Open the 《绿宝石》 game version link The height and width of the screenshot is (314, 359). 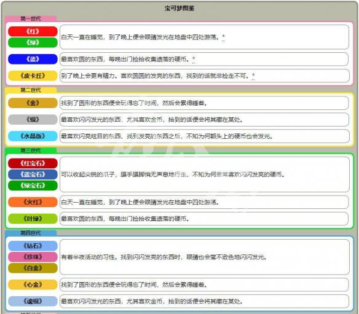[x=33, y=186]
